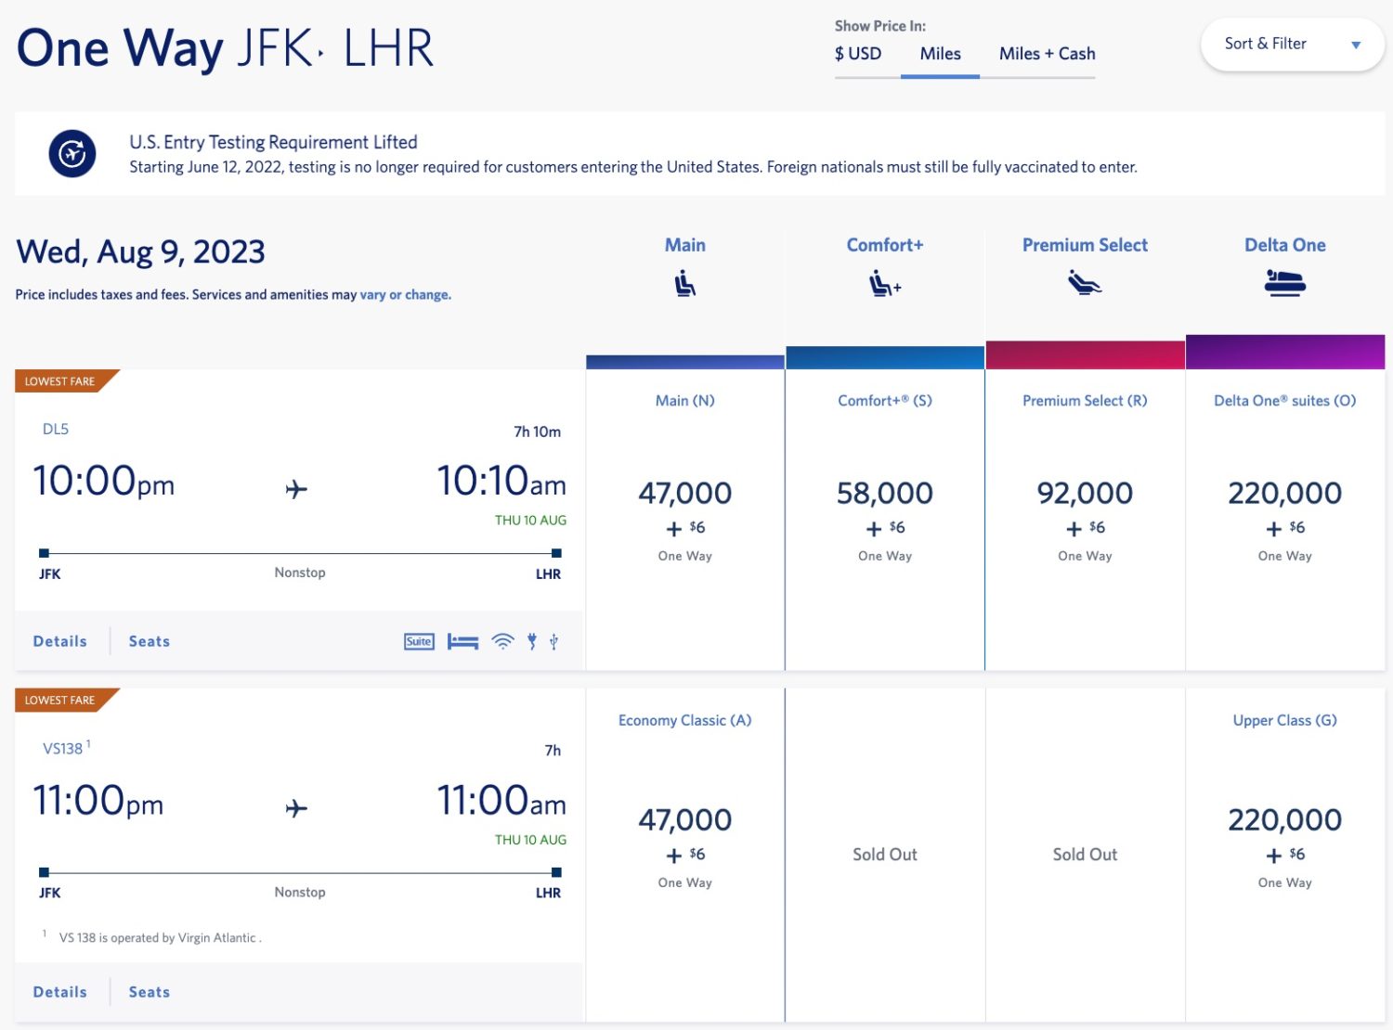Select Miles as the price display

click(x=940, y=53)
